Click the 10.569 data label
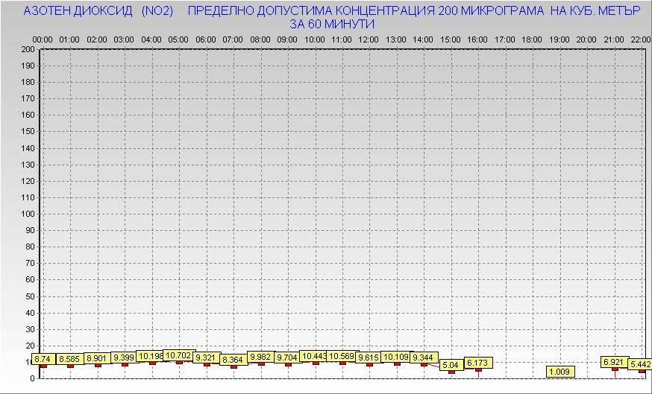The height and width of the screenshot is (394, 652). pyautogui.click(x=342, y=357)
